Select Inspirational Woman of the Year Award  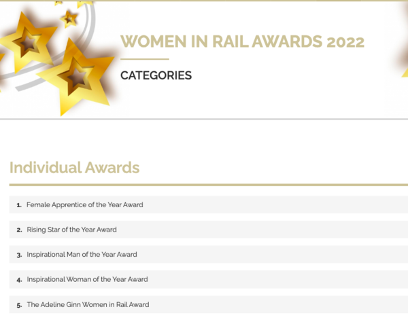[209, 279]
